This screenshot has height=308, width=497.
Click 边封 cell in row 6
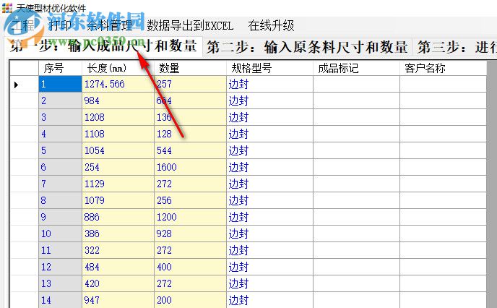269,167
